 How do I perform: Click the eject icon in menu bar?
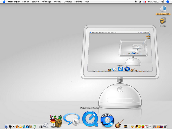pyautogui.click(x=141, y=2)
